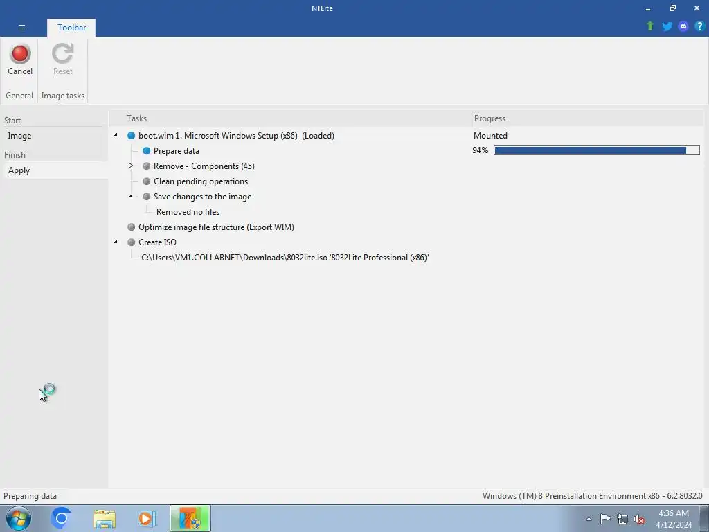Viewport: 709px width, 532px height.
Task: Click gray dot beside Clean pending operations
Action: [147, 181]
